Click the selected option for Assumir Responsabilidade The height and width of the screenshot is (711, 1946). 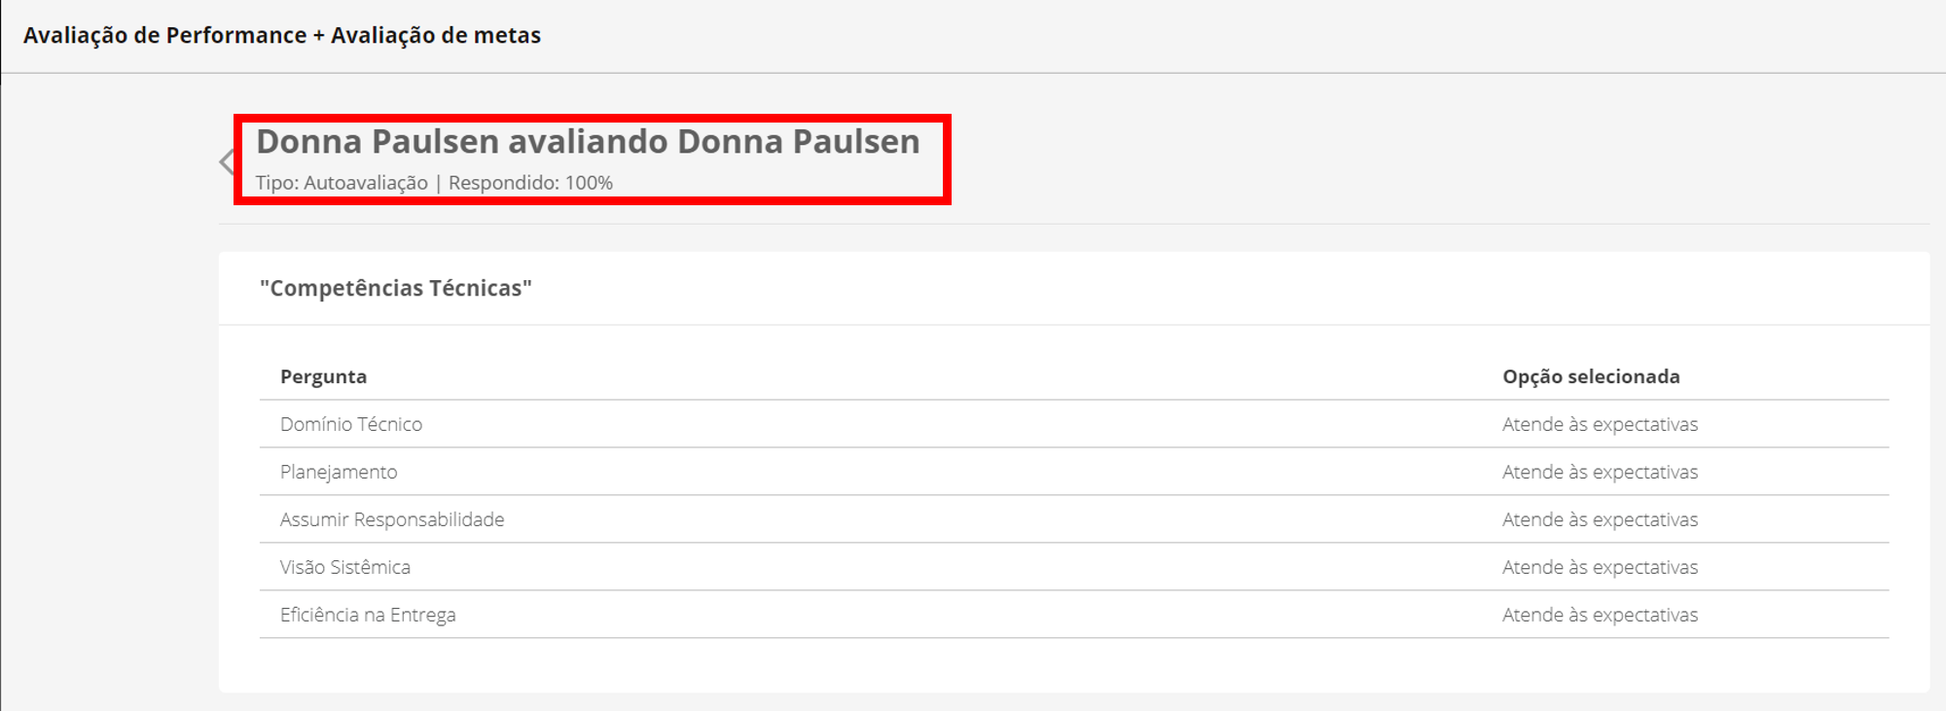1600,520
